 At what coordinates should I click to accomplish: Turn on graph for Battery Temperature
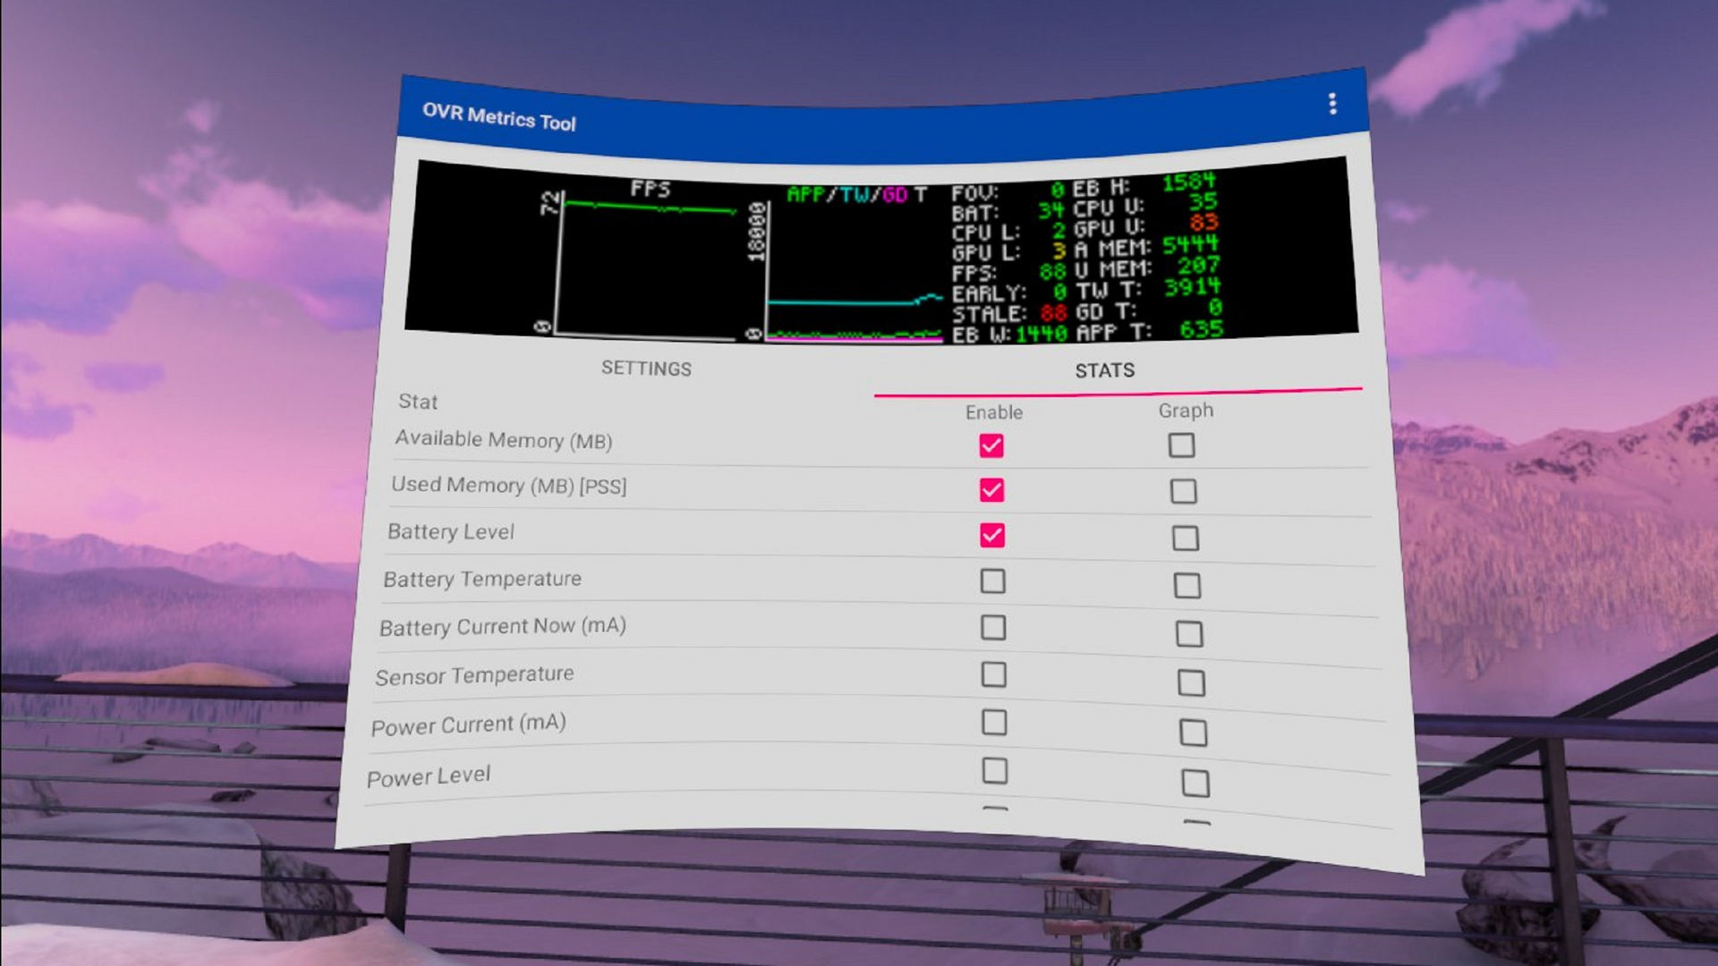pyautogui.click(x=1186, y=586)
